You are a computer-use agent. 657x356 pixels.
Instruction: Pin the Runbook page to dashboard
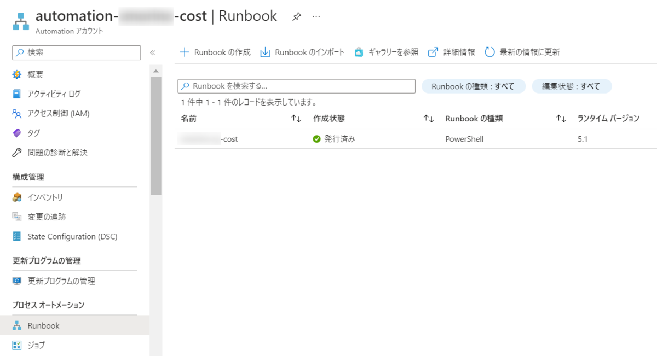pyautogui.click(x=296, y=16)
